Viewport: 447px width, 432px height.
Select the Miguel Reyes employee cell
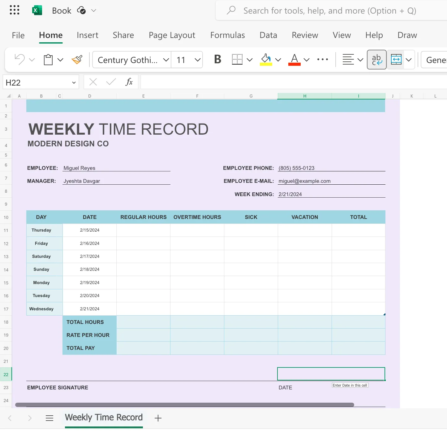pyautogui.click(x=117, y=168)
